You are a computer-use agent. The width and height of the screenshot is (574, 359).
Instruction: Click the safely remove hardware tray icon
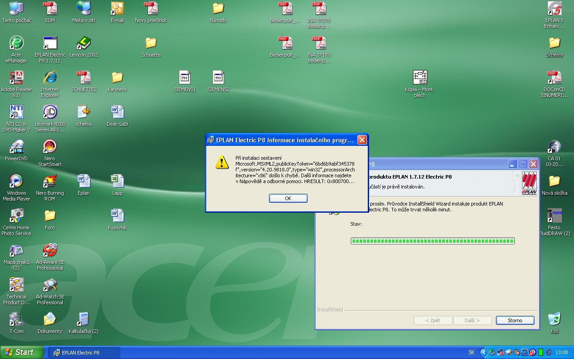pyautogui.click(x=492, y=353)
